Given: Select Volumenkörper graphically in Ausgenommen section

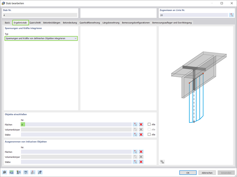Looking at the screenshot, I should click(x=135, y=157).
